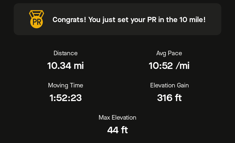Click the Avg Pace label
235x143 pixels.
pyautogui.click(x=169, y=53)
